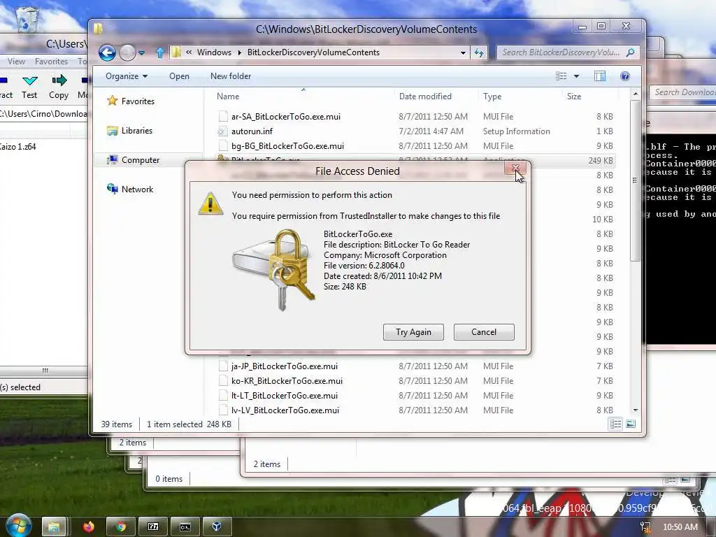Click the autorun.inf file icon
Viewport: 716px width, 537px height.
(222, 131)
